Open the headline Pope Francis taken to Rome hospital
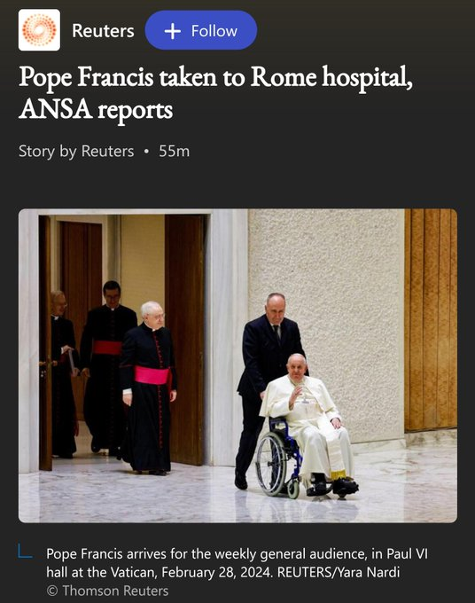 [x=215, y=92]
